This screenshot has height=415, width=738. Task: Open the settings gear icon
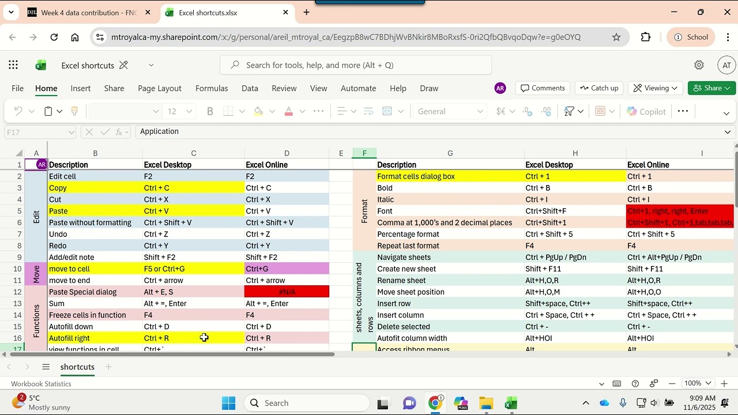(699, 65)
